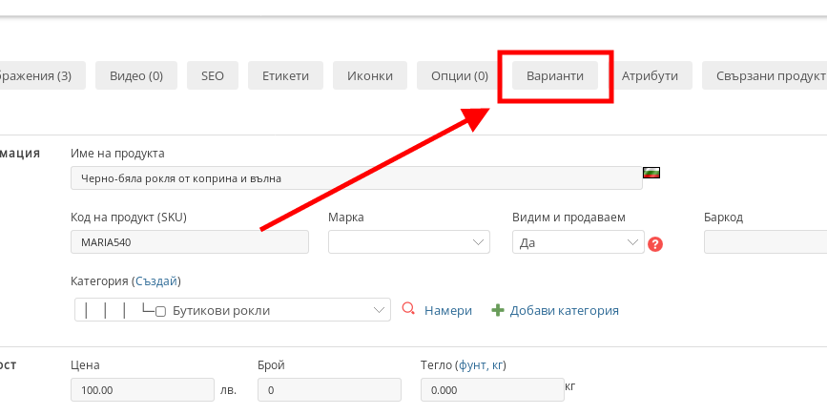Screen dimensions: 827x415
Task: Click the Цена price input field
Action: [x=142, y=390]
